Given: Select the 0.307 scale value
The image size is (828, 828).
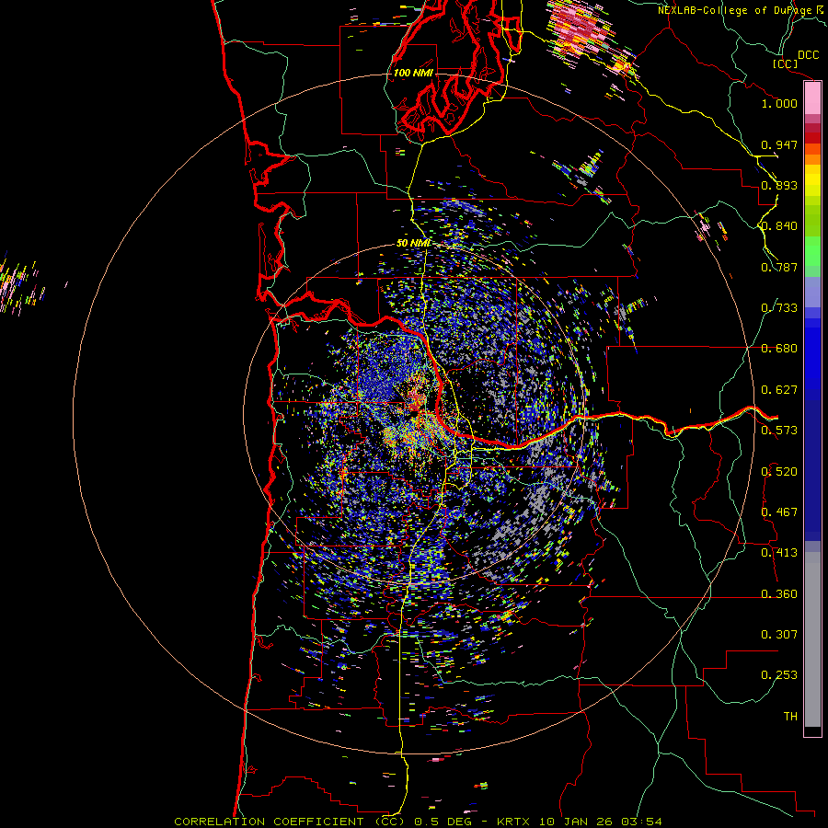Looking at the screenshot, I should pyautogui.click(x=779, y=635).
